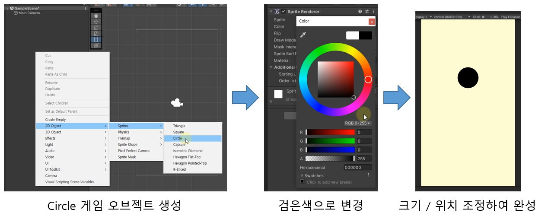548x216 pixels.
Task: Open the Physics submenu
Action: [136, 132]
